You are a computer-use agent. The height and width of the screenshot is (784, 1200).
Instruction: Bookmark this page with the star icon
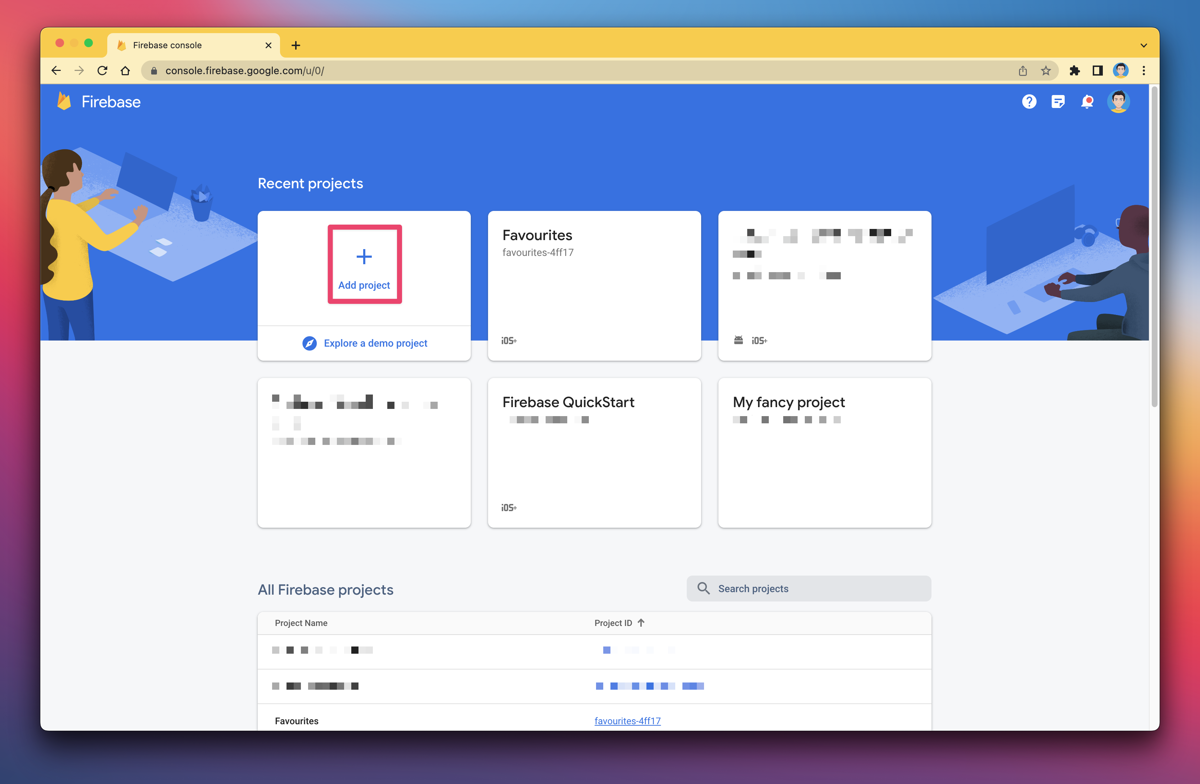[1046, 71]
